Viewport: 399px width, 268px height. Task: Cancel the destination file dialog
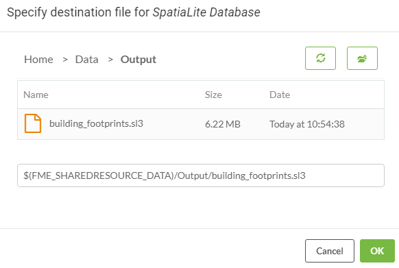coord(330,251)
